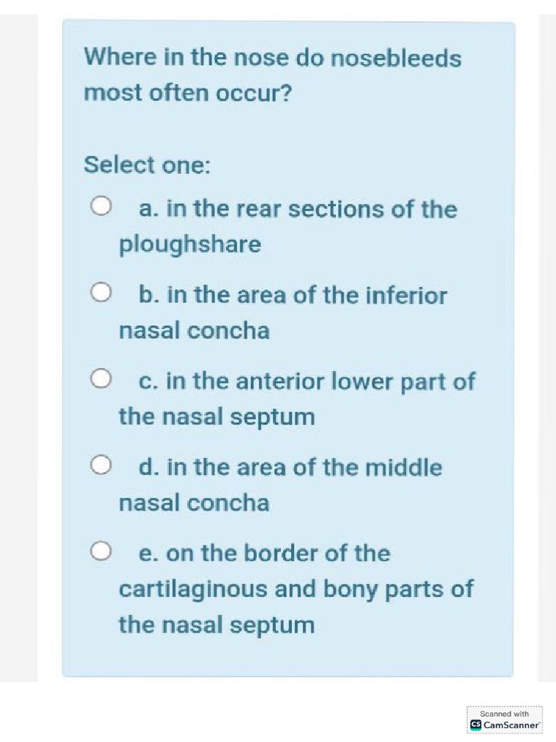This screenshot has height=742, width=556.
Task: Click the 'Scanned with' watermark text
Action: tap(505, 714)
